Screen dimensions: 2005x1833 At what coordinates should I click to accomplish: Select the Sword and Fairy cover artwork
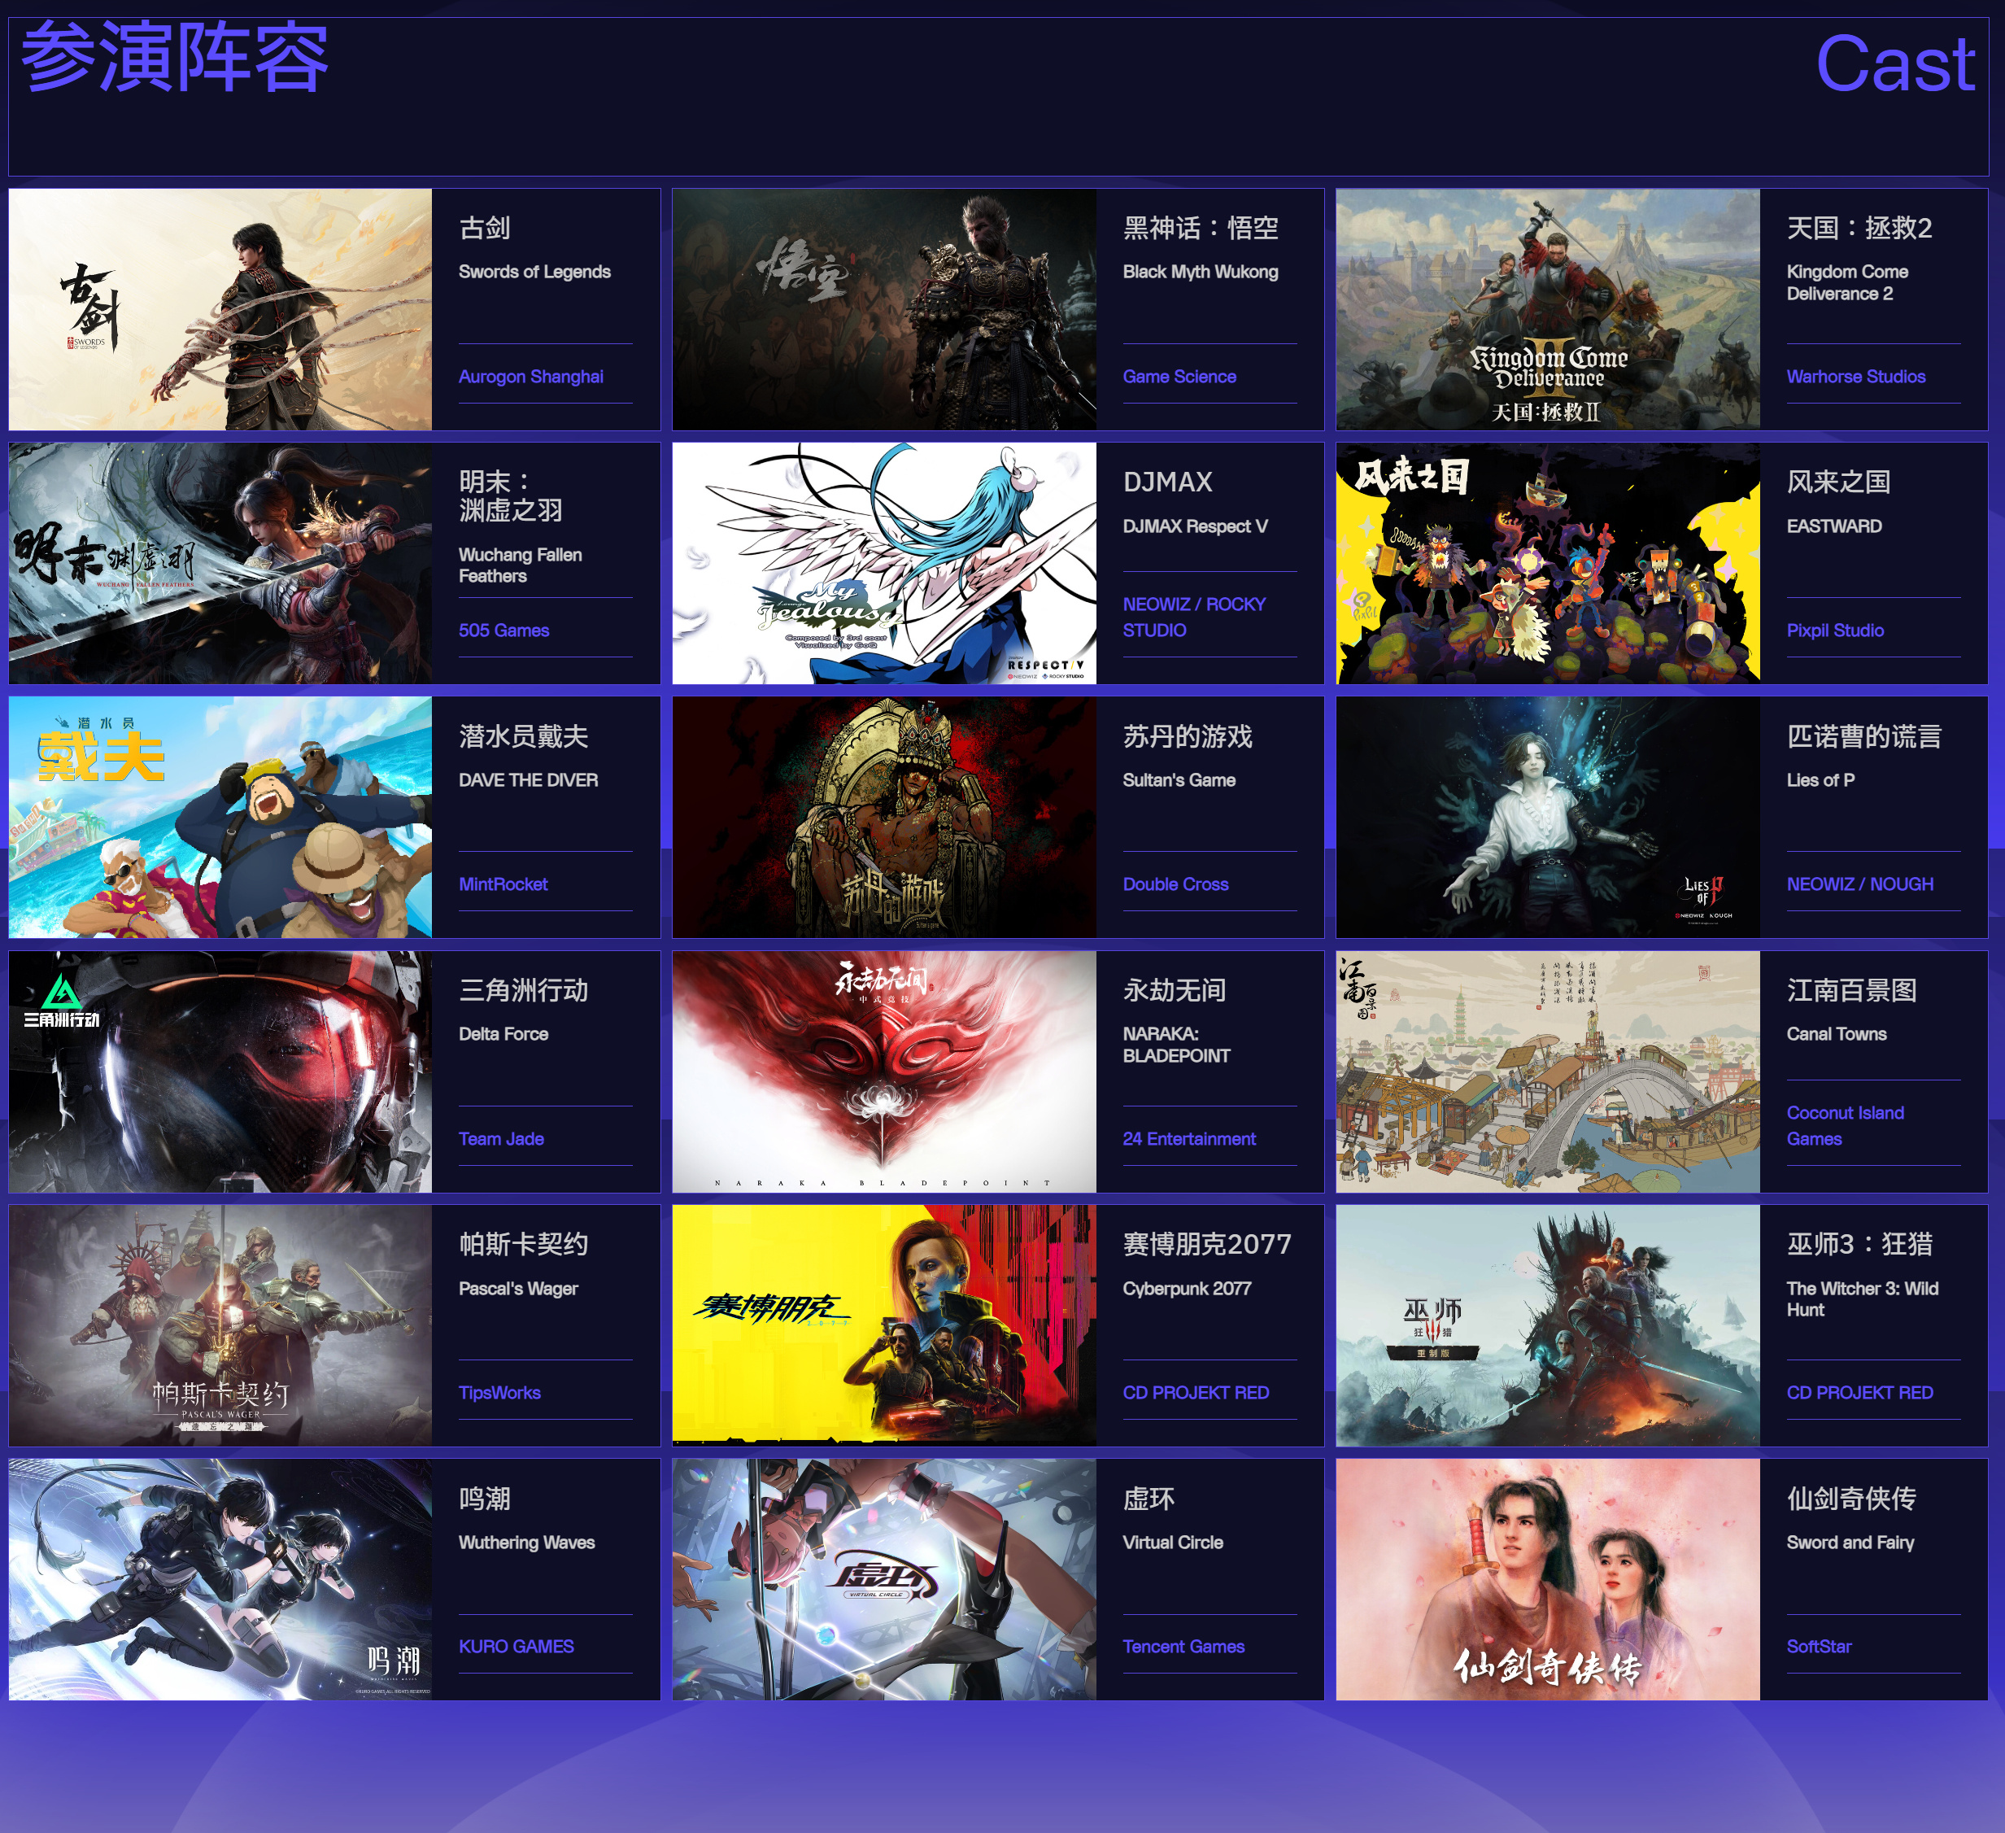(1548, 1579)
